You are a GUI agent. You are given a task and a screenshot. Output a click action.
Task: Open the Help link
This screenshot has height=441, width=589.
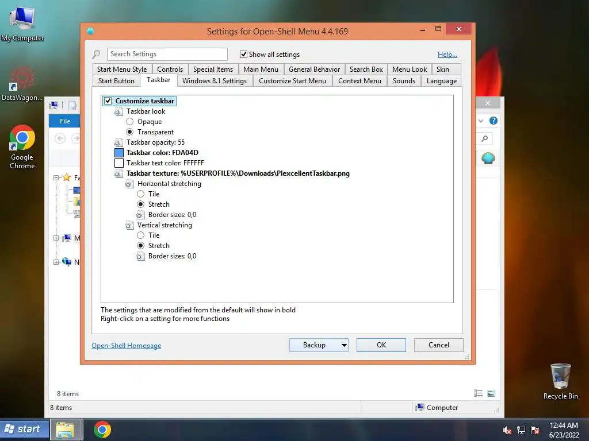tap(448, 55)
